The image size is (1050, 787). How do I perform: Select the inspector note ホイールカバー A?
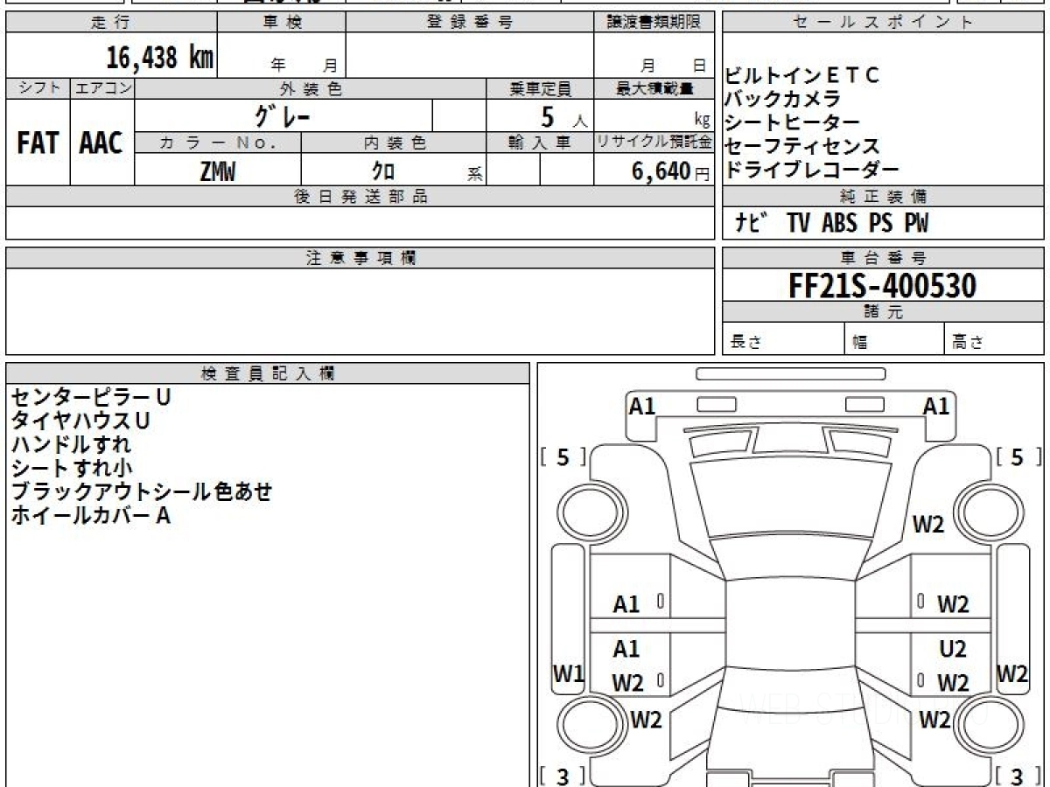[91, 515]
